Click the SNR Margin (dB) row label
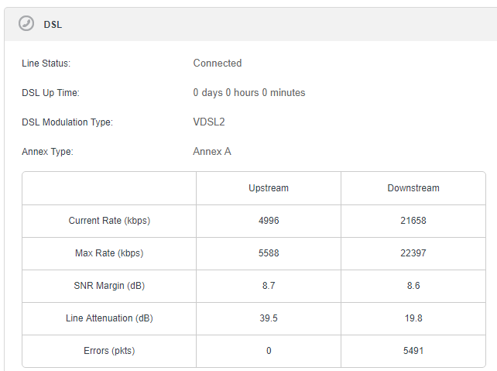The height and width of the screenshot is (371, 497). [x=109, y=286]
